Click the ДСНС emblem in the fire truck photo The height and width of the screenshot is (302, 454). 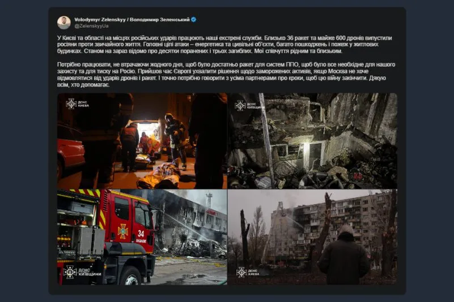[71, 271]
